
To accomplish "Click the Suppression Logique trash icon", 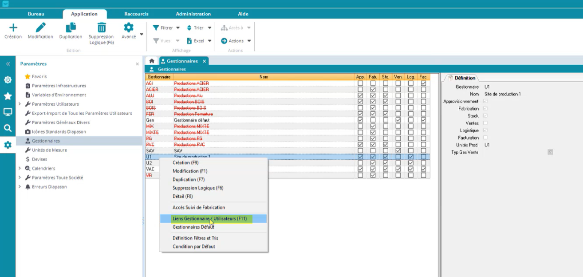I will click(x=101, y=28).
